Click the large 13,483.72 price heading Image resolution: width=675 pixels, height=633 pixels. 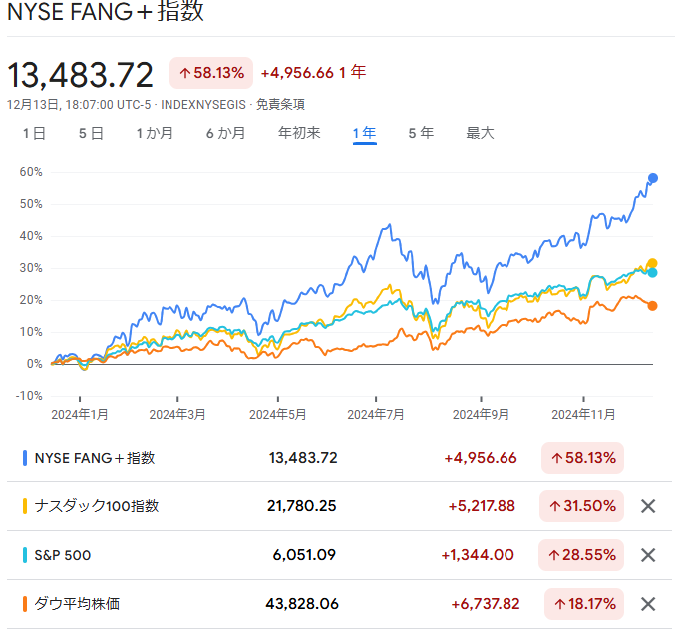point(80,75)
